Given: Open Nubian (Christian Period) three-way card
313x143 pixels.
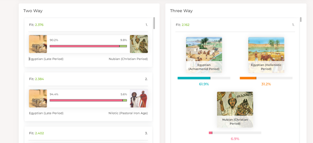Looking at the screenshot, I should [235, 110].
